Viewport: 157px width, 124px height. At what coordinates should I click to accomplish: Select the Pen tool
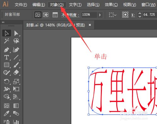coord(7,50)
